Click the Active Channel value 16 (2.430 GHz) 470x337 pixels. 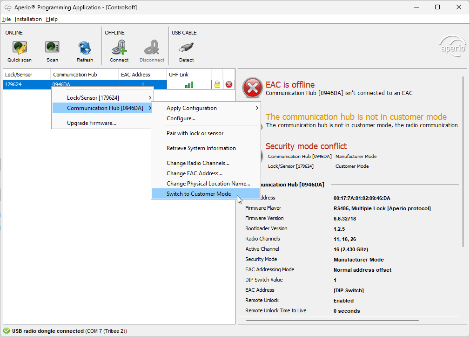(x=351, y=249)
